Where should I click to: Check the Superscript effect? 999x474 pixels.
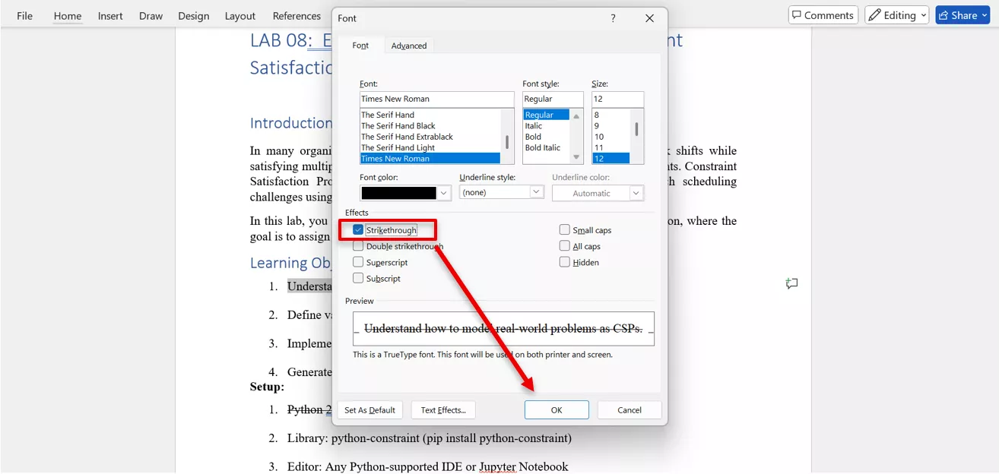[357, 262]
